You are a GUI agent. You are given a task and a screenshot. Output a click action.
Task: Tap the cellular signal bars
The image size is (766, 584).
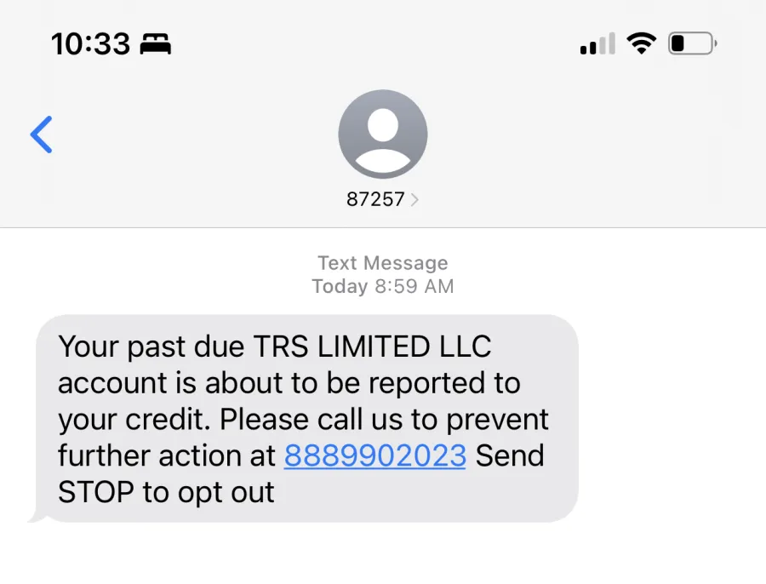point(597,43)
